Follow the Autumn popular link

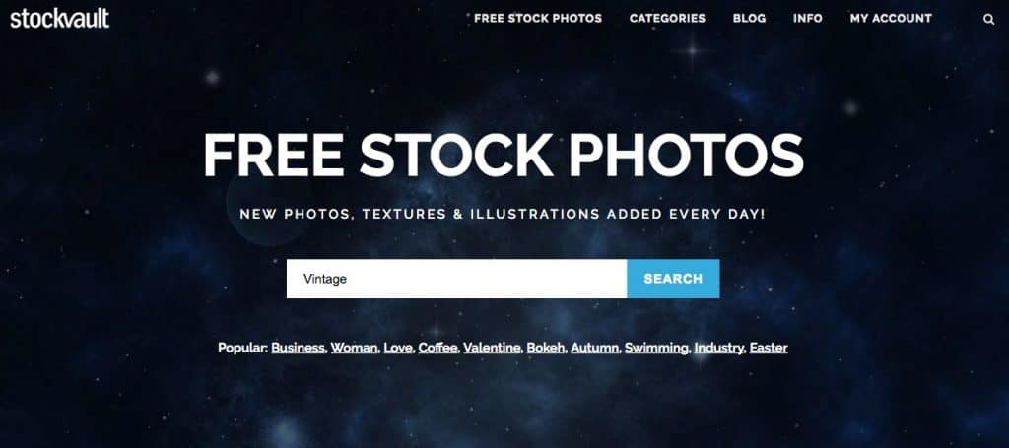coord(594,348)
